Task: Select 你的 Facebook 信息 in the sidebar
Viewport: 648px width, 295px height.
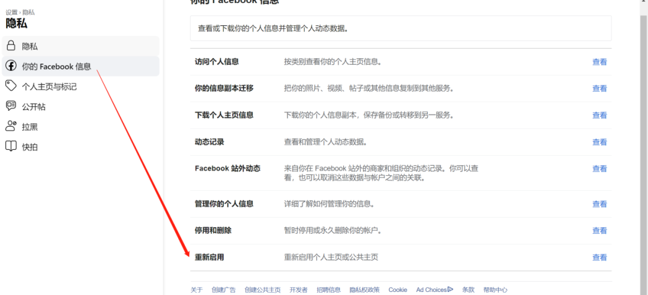Action: pos(80,66)
